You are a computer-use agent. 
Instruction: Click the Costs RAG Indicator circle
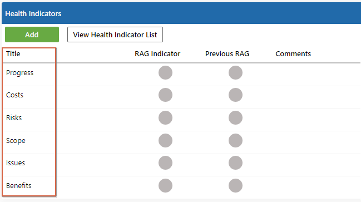click(165, 95)
